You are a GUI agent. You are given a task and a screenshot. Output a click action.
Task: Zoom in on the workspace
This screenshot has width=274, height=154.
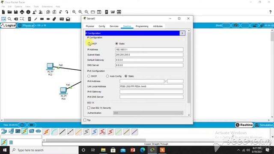pos(74,12)
